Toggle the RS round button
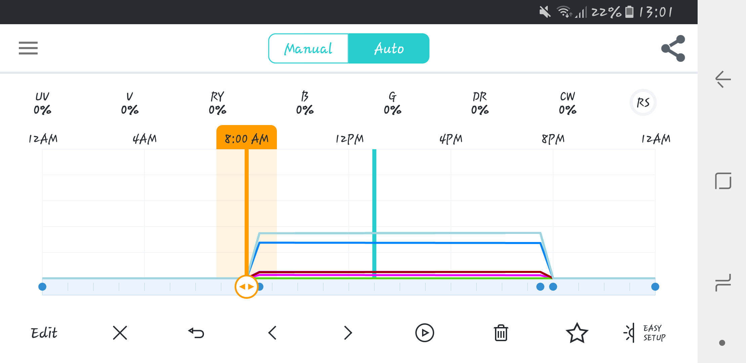 (643, 103)
